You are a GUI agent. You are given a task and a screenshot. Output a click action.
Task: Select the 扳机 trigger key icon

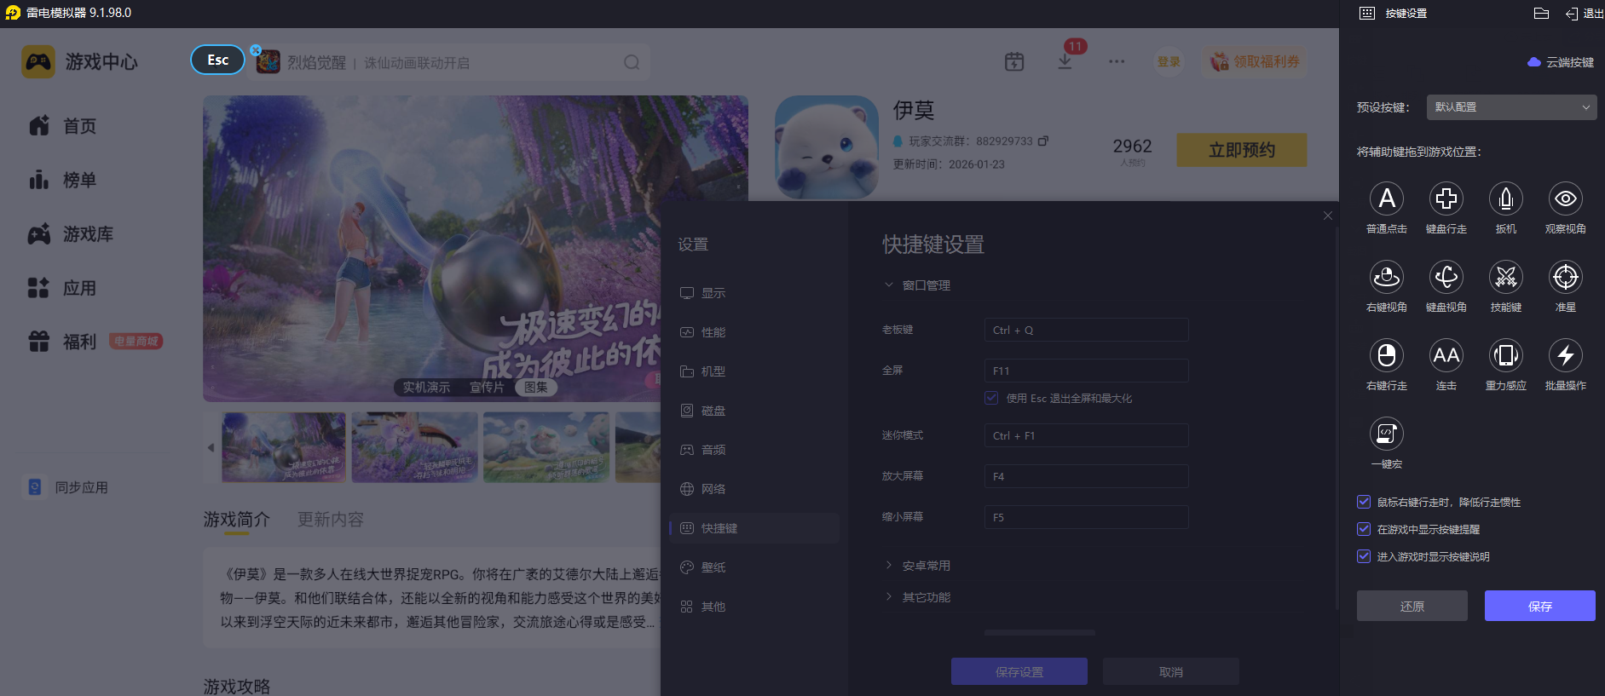[x=1506, y=198]
